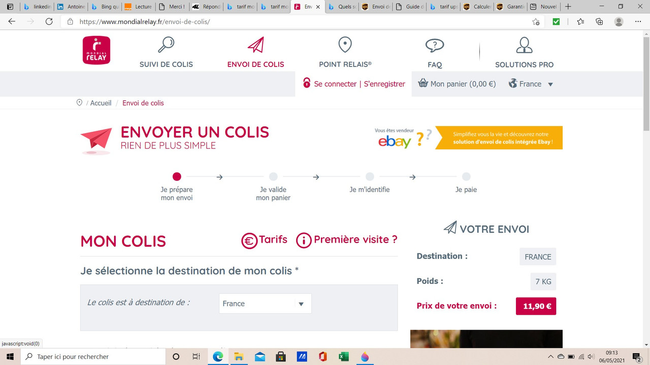Click Je prépare mon envoi step dot

click(177, 177)
